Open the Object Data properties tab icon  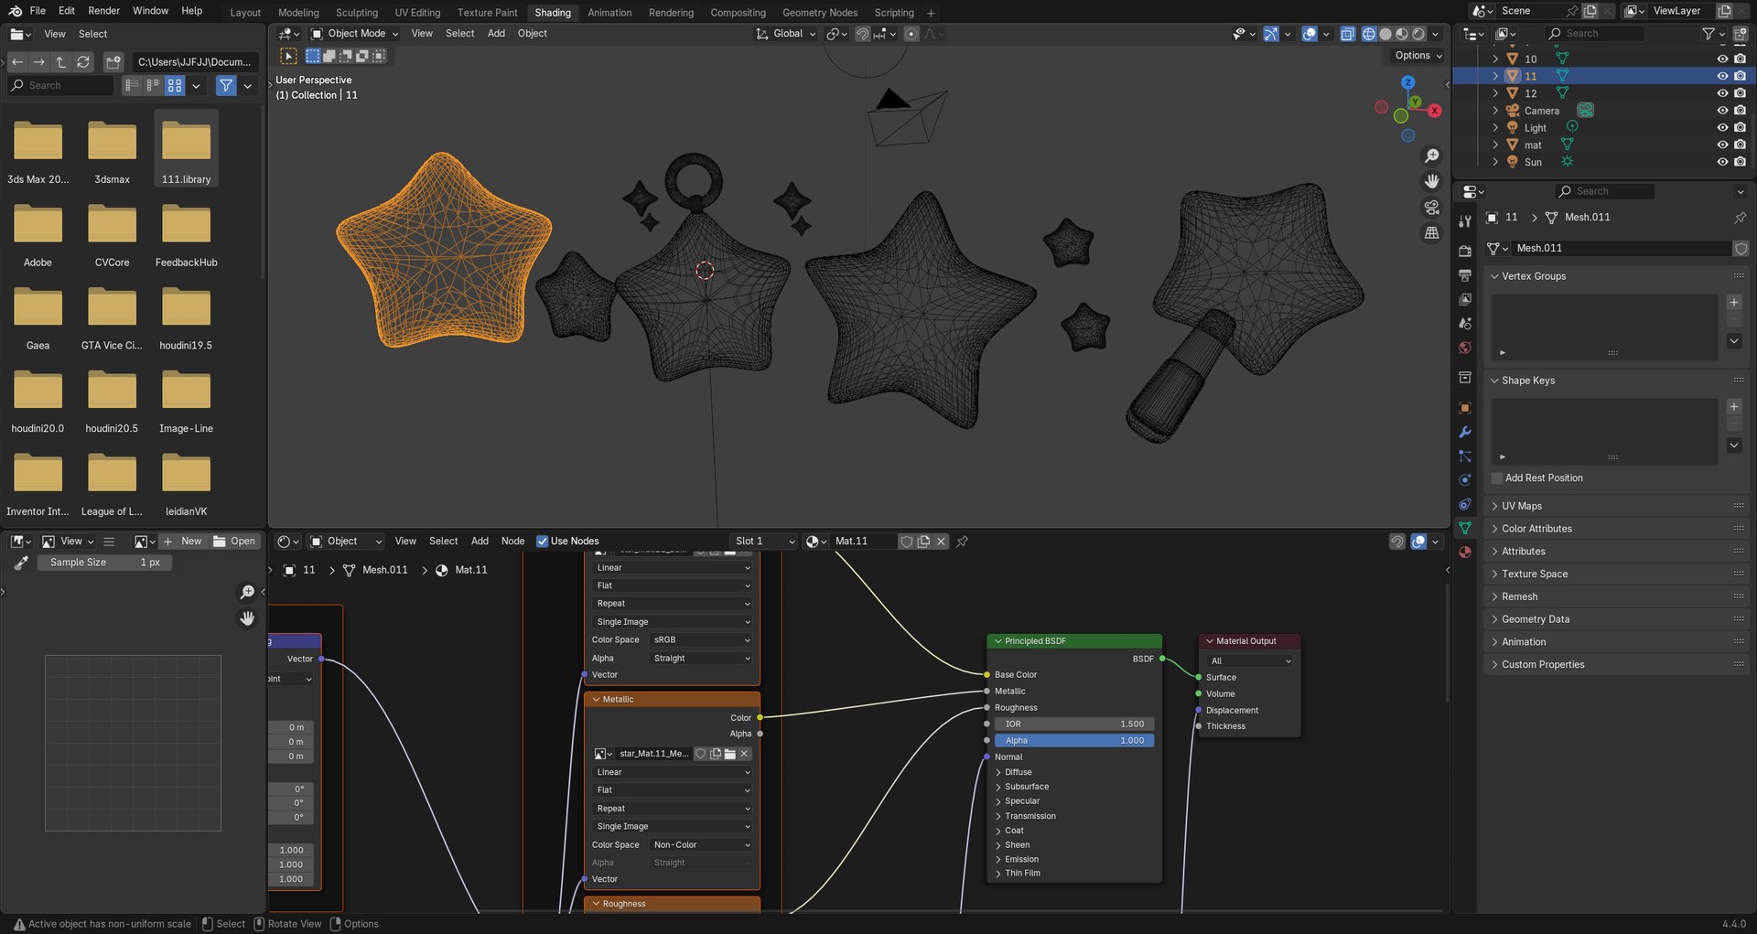pyautogui.click(x=1465, y=528)
